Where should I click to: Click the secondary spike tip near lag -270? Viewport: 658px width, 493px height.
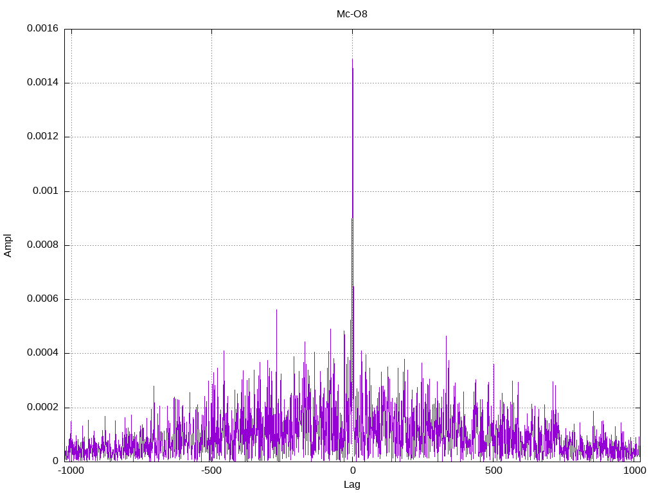coord(276,310)
